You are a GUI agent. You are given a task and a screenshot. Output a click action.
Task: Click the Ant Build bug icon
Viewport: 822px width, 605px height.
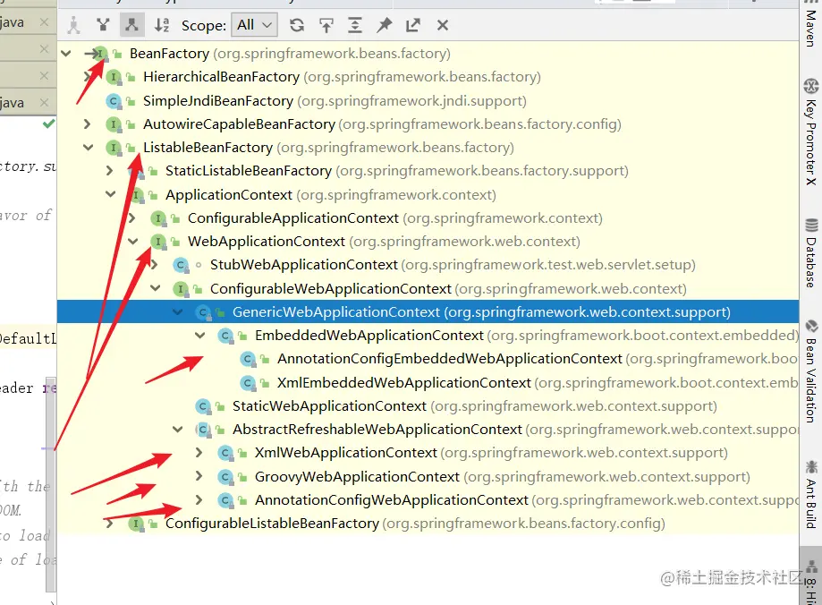(x=811, y=466)
